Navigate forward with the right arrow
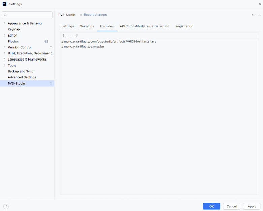The image size is (263, 211). (259, 15)
